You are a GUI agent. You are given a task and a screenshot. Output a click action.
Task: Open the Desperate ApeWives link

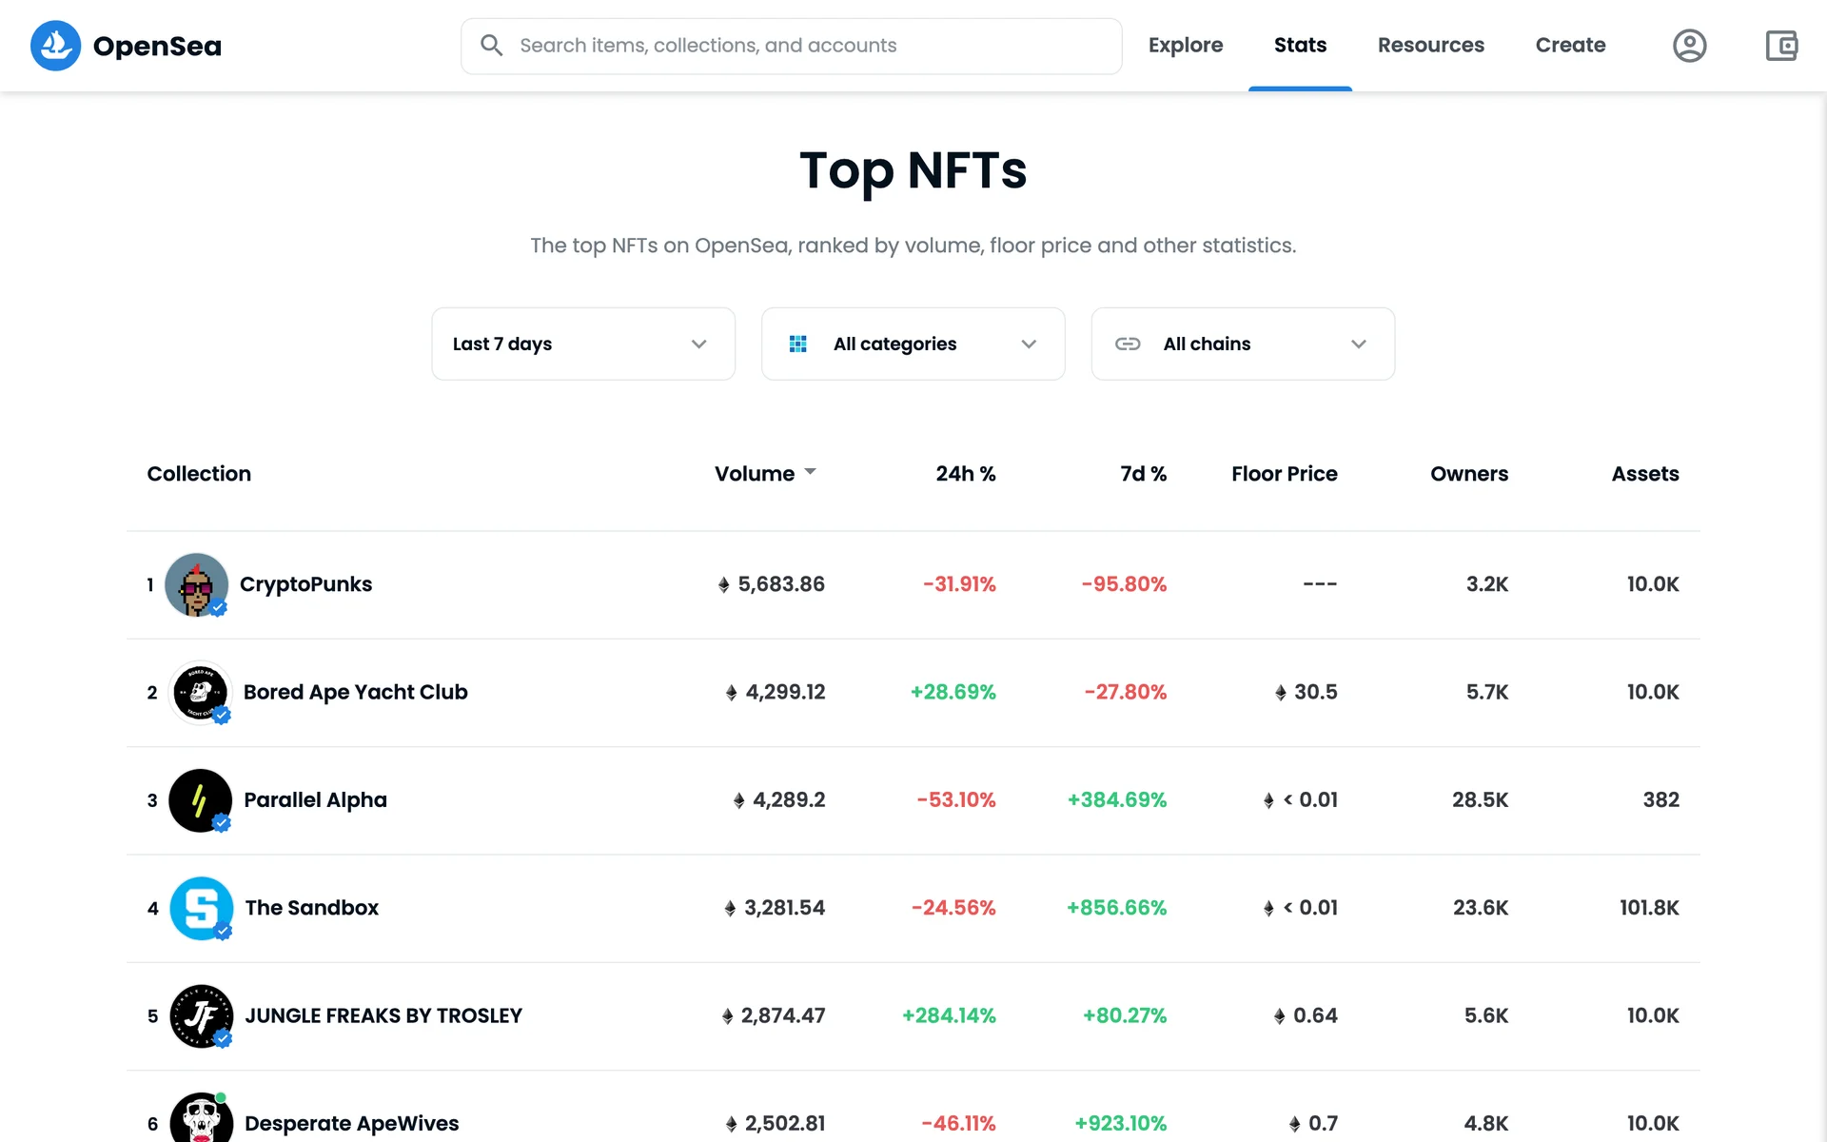351,1124
